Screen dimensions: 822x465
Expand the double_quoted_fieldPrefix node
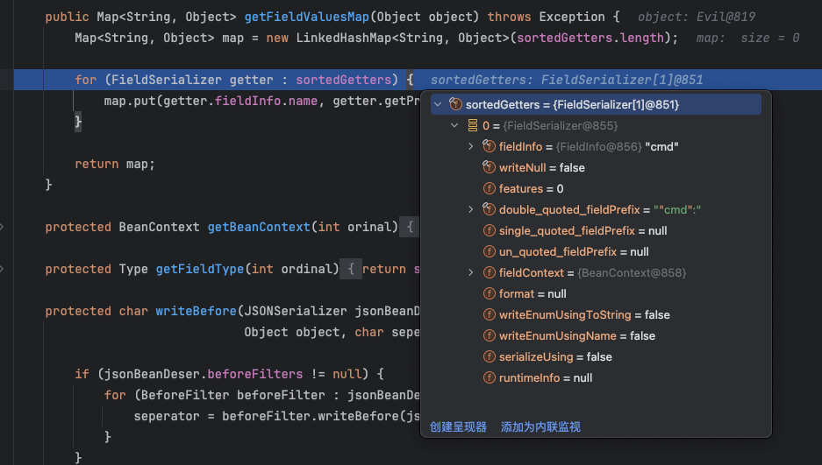pos(471,210)
